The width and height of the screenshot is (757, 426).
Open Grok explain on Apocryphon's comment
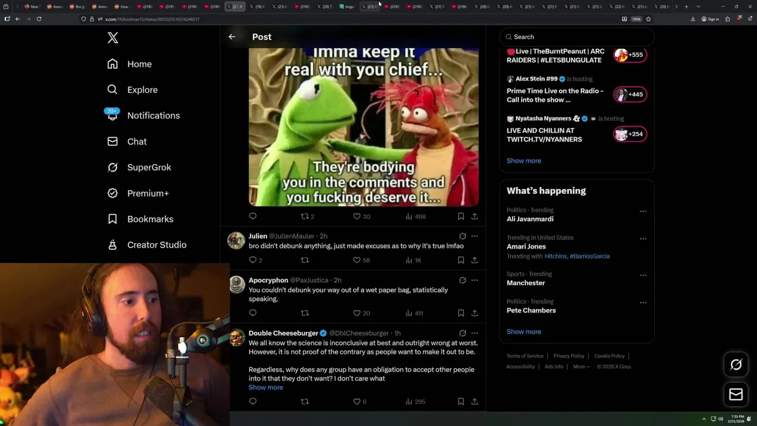tap(462, 280)
